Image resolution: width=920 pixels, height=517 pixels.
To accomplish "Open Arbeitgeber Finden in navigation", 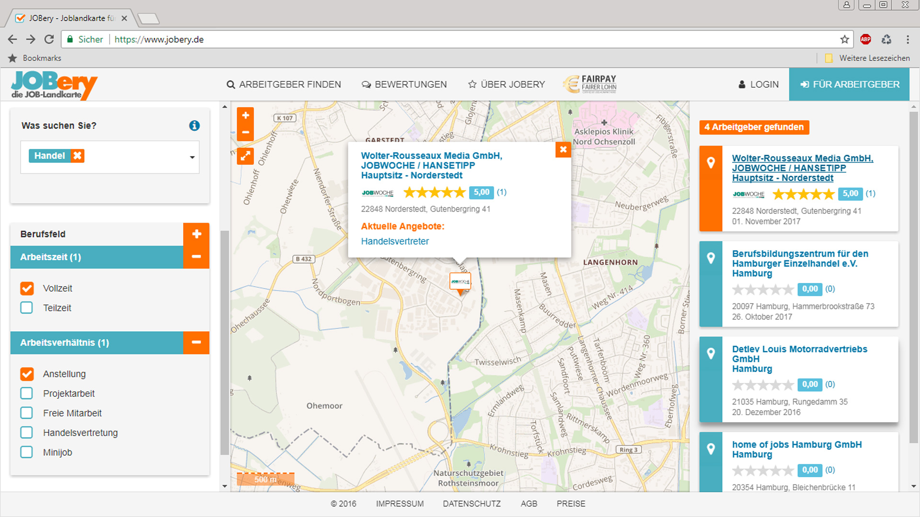I will [284, 84].
